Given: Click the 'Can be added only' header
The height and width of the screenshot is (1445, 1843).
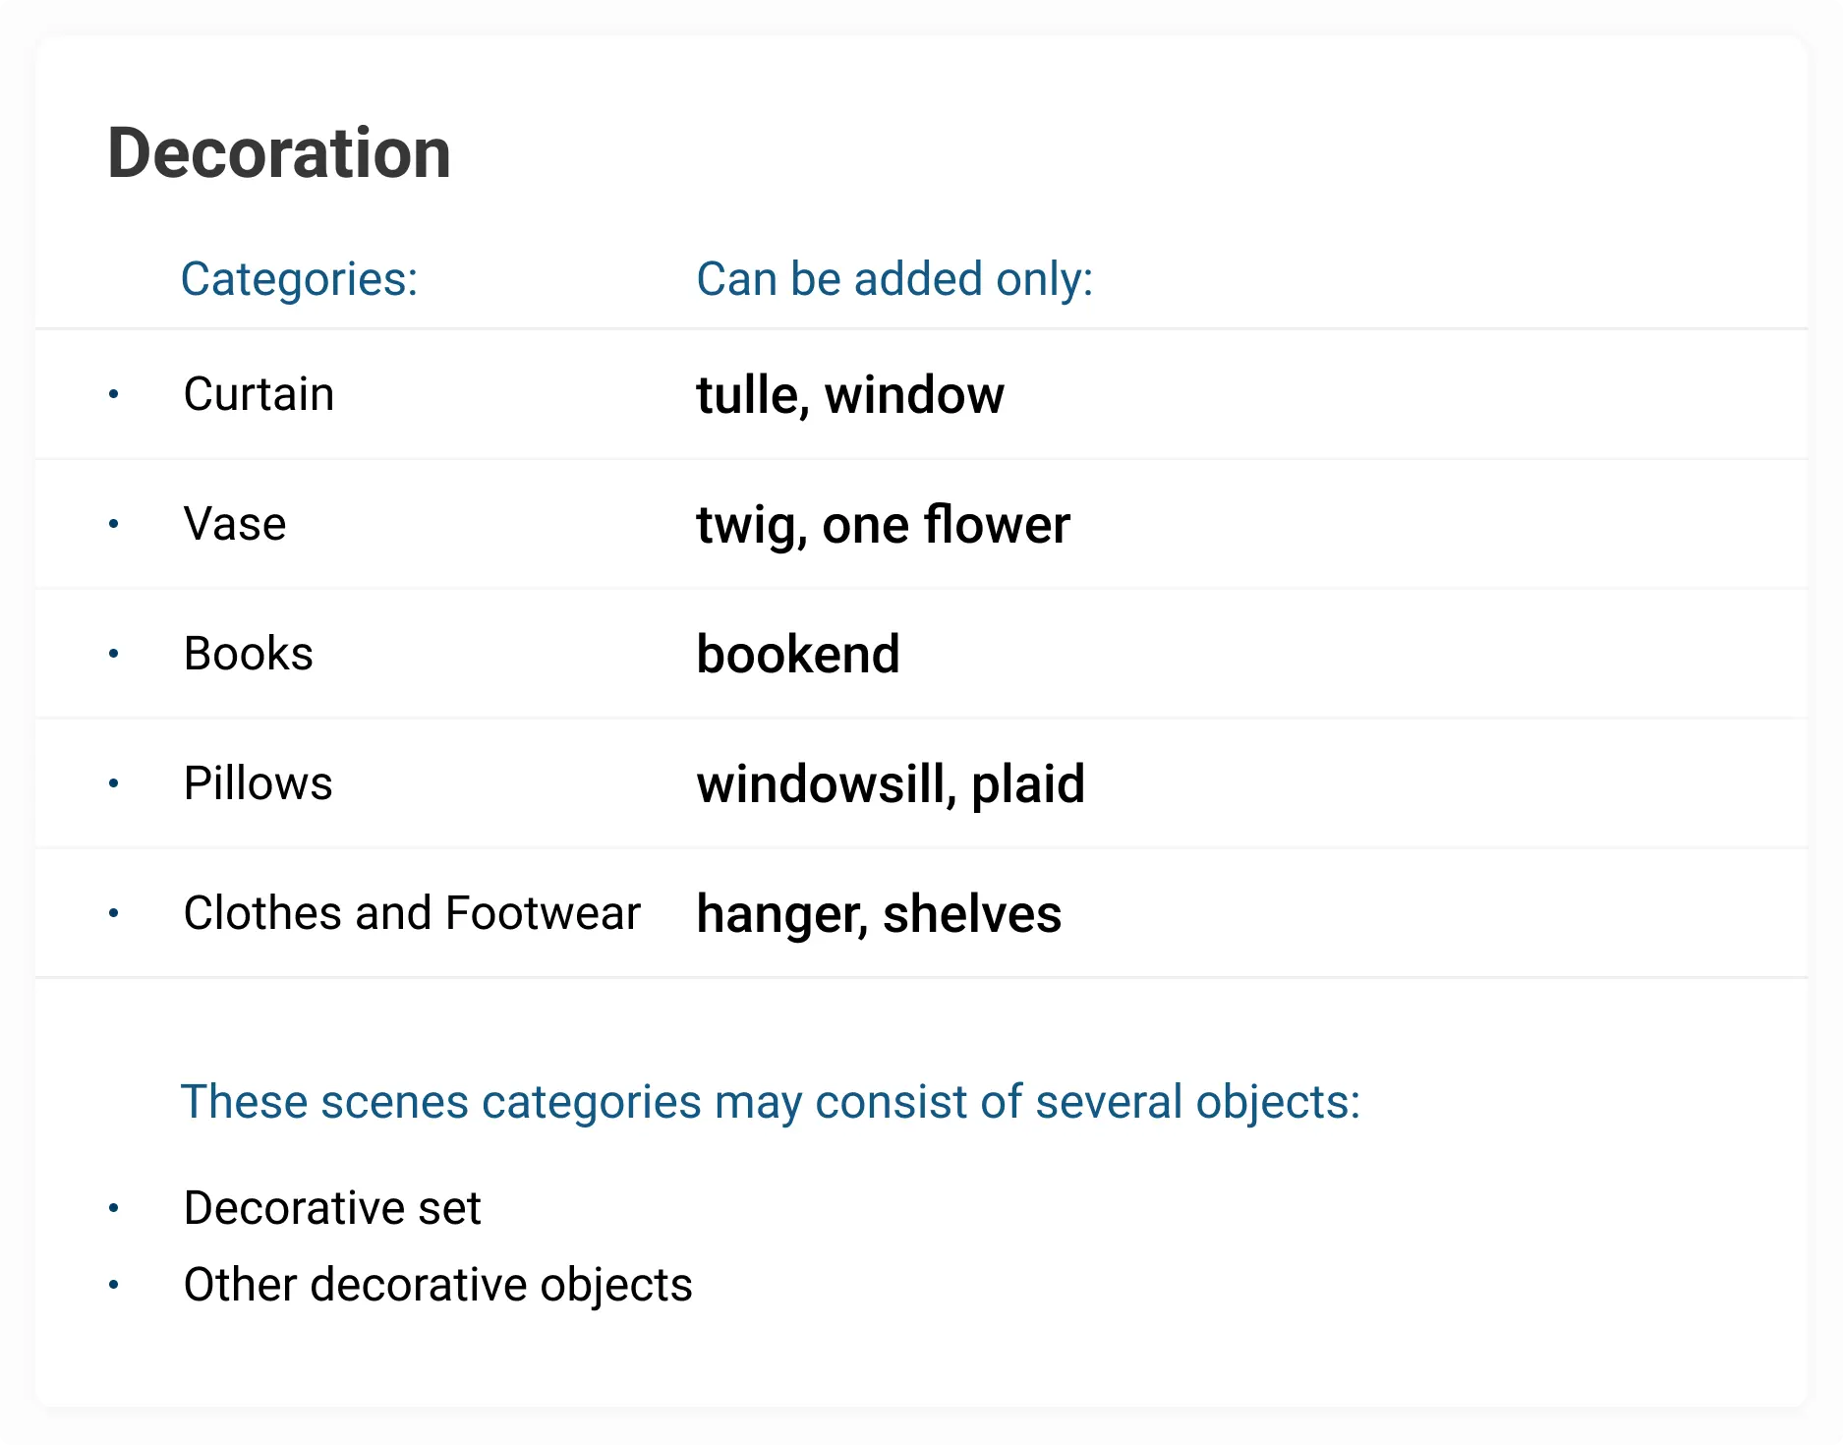Looking at the screenshot, I should click(x=894, y=279).
